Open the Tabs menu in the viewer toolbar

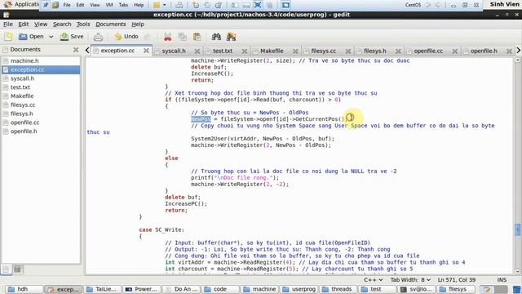point(123,5)
